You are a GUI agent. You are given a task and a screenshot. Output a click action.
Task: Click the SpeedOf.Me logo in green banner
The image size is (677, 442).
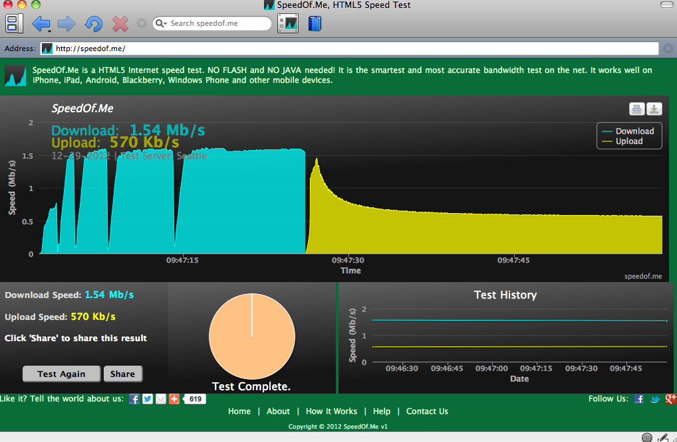coord(15,76)
